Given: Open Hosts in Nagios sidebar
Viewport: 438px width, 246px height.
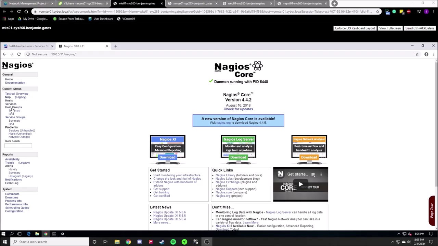Looking at the screenshot, I should click(x=9, y=100).
